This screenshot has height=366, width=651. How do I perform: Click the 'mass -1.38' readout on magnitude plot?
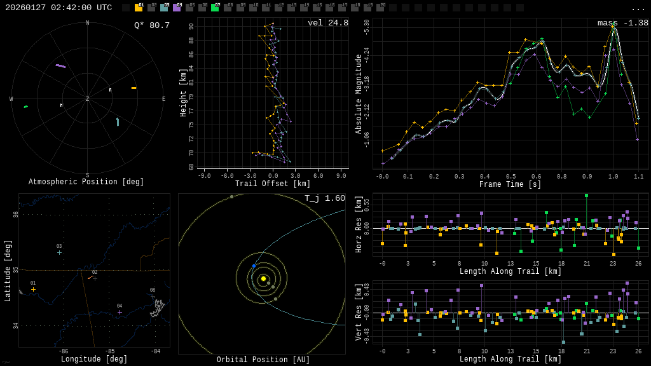[622, 23]
